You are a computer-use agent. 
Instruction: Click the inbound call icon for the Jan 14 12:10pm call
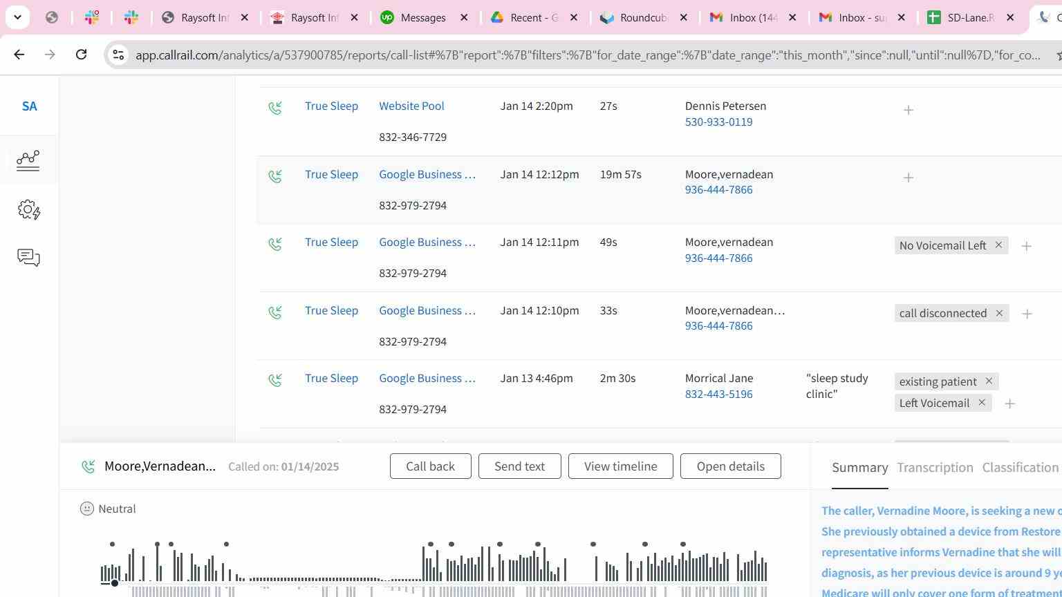[275, 312]
